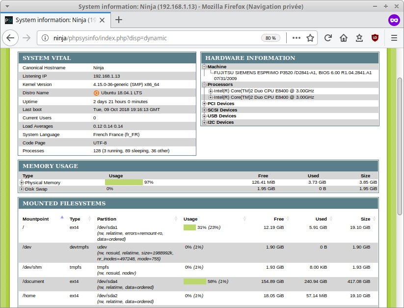Open the window menu arrow in title bar
Viewport: 404px width, 308px height.
[x=7, y=6]
